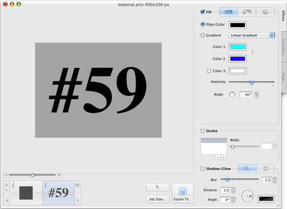This screenshot has height=209, width=287.
Task: Switch to the Geometry side tab
Action: [284, 47]
